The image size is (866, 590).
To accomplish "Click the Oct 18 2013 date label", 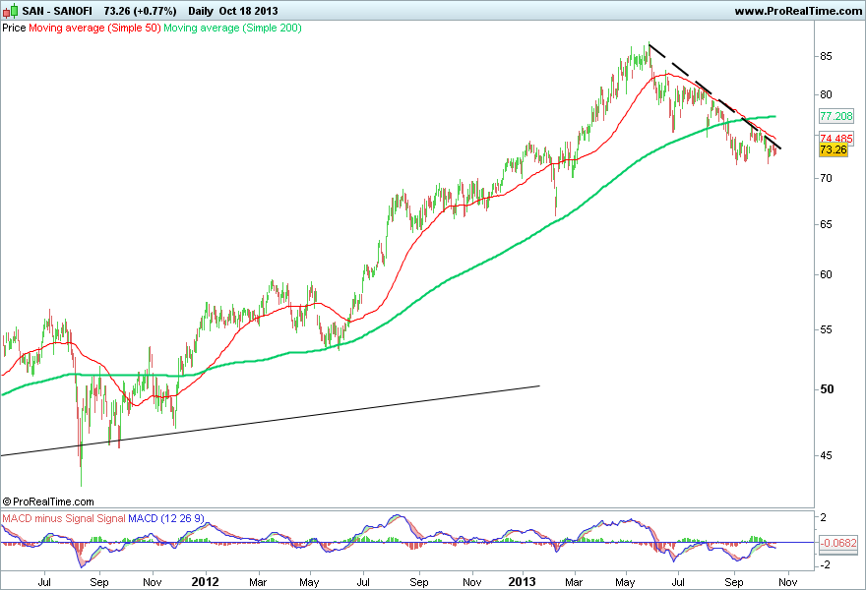I will pyautogui.click(x=249, y=11).
